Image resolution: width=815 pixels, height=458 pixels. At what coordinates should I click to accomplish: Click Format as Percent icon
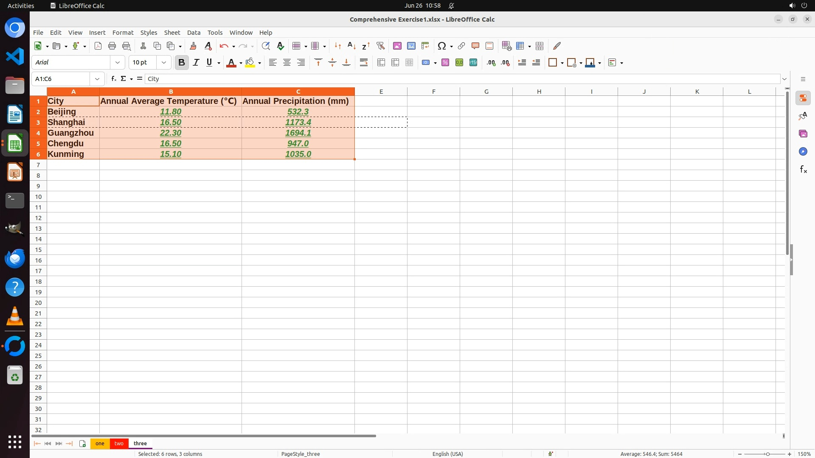445,62
